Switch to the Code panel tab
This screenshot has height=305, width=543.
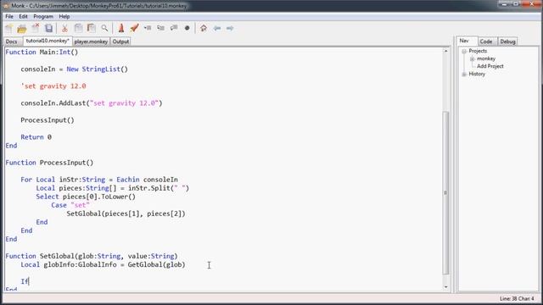pyautogui.click(x=486, y=42)
